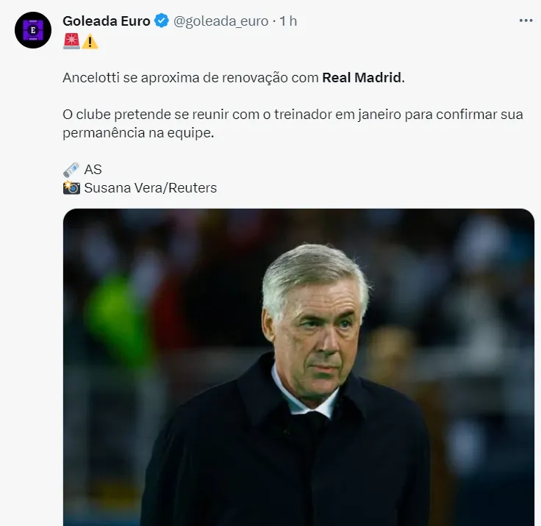
Task: Click the red siren emoji
Action: [71, 41]
